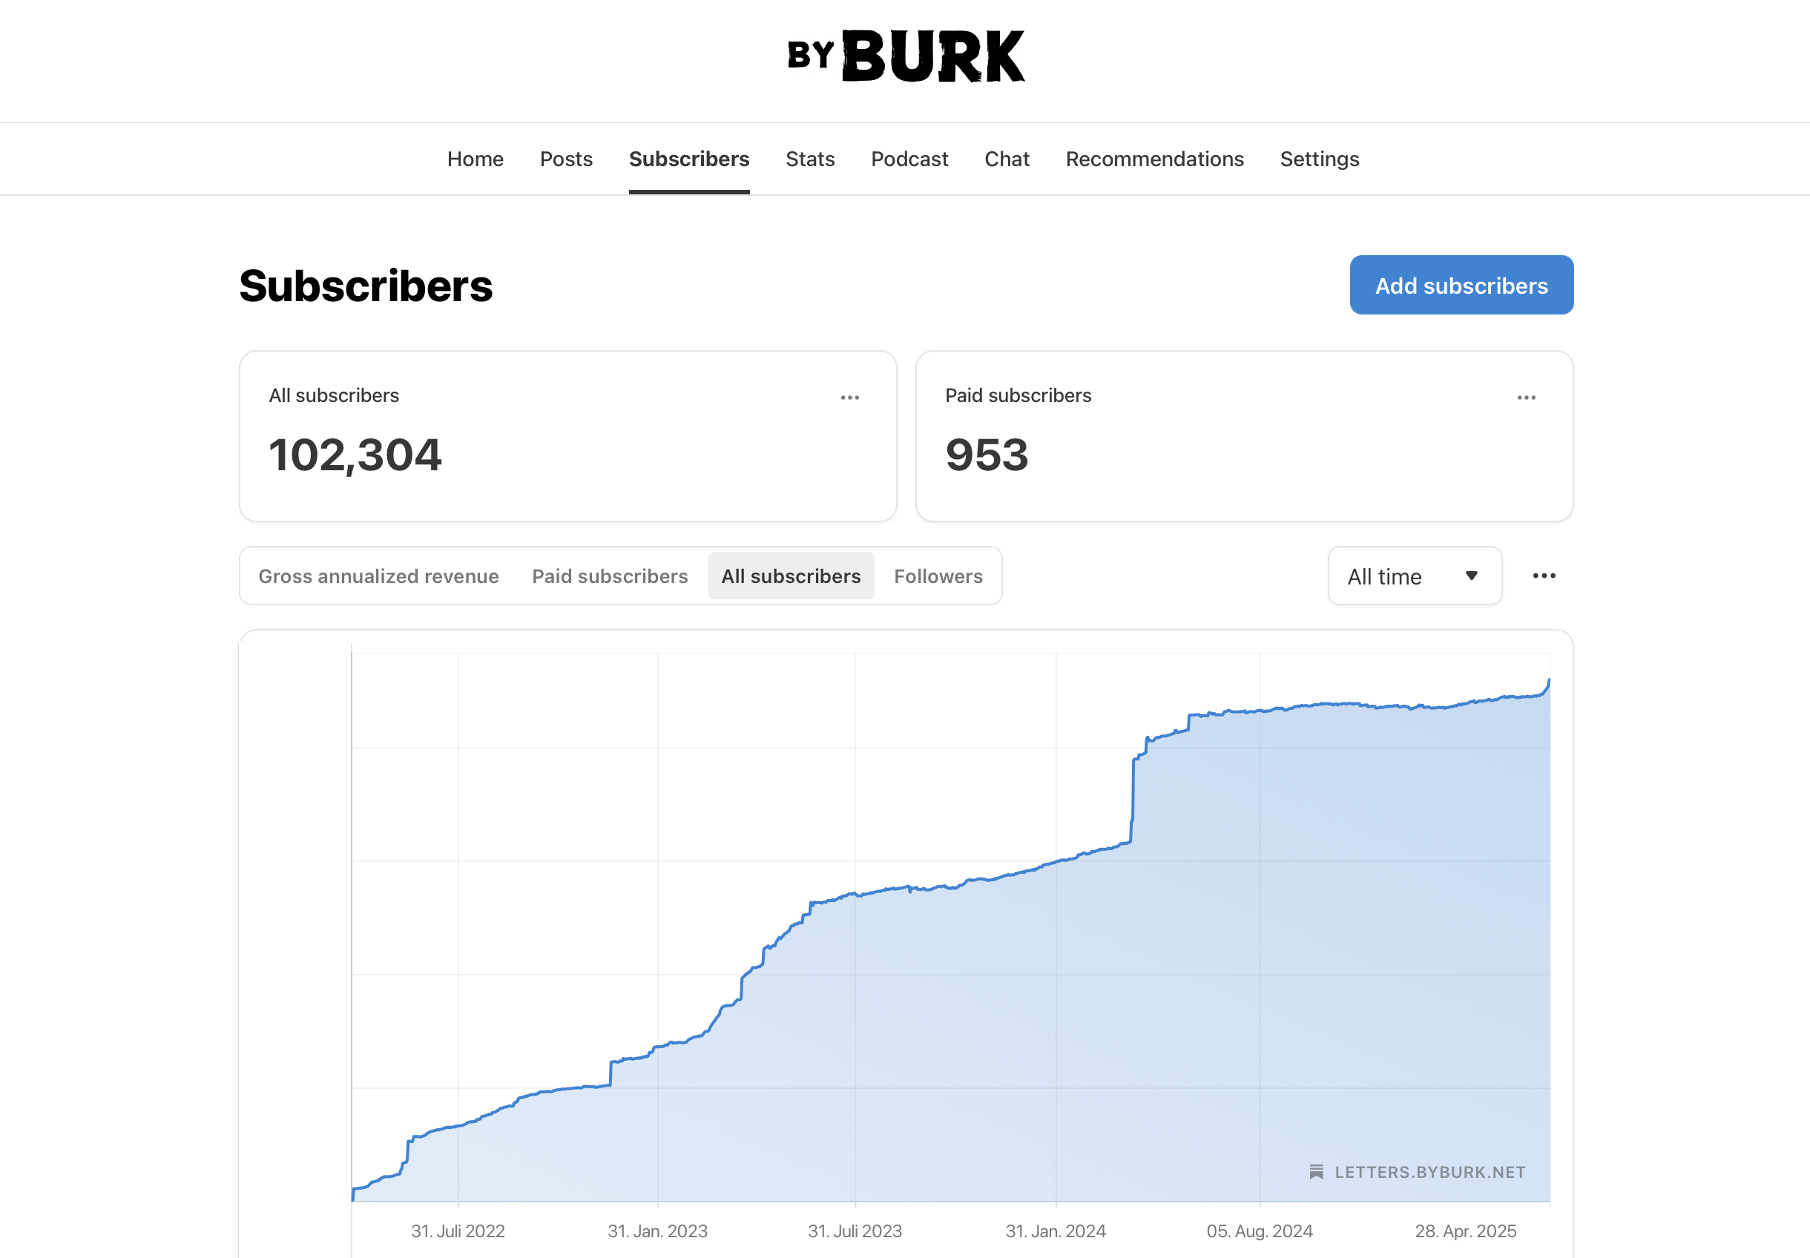This screenshot has width=1810, height=1258.
Task: Switch chart to Gross annualized revenue
Action: (378, 576)
